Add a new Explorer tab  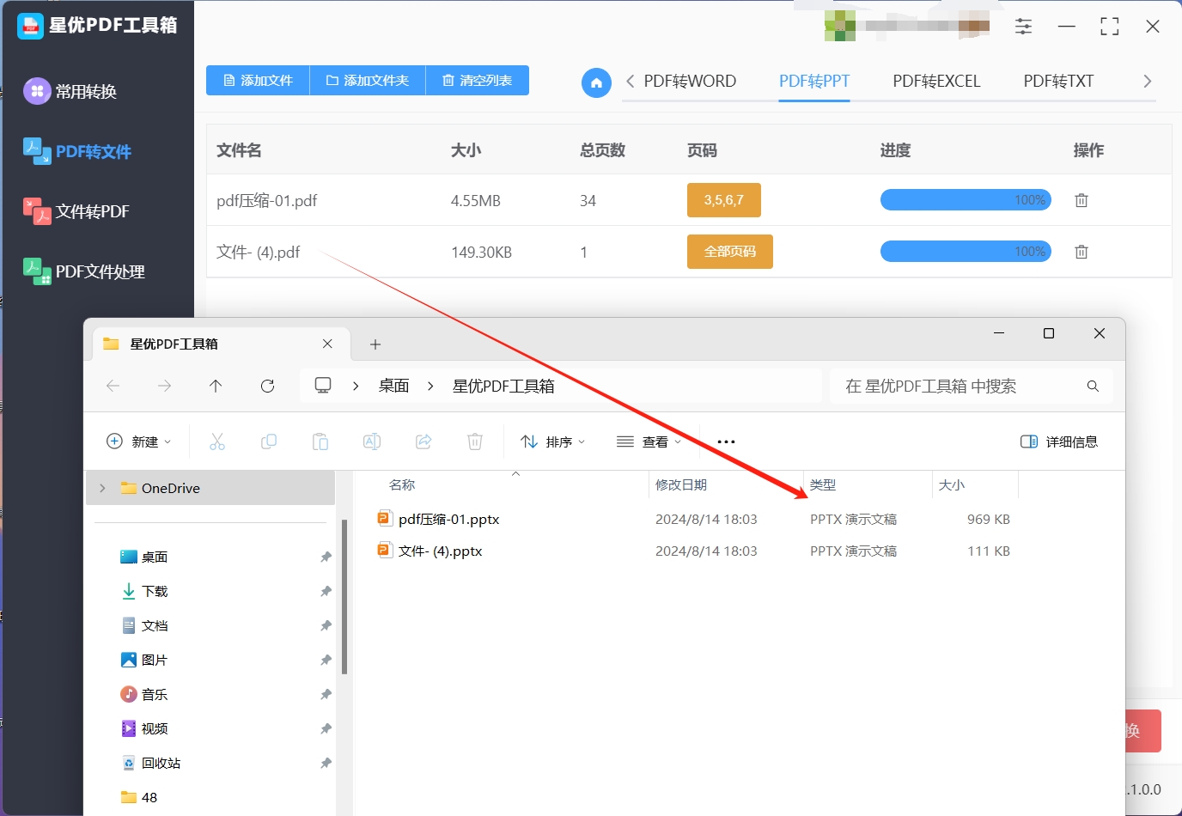(x=375, y=344)
